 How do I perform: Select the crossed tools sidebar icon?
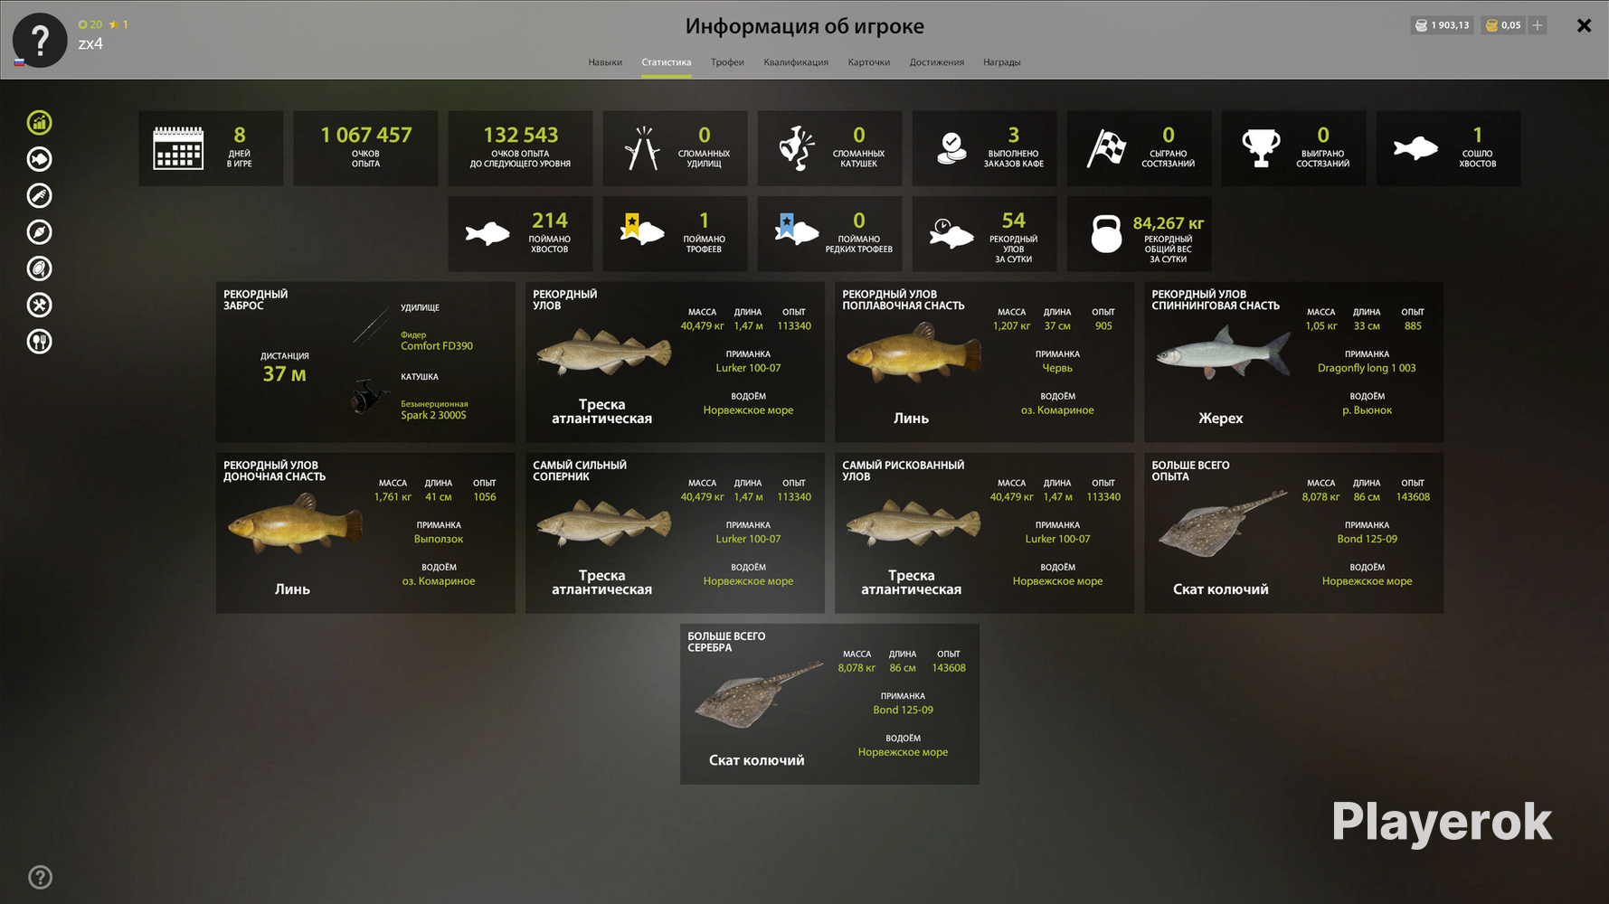pyautogui.click(x=39, y=305)
